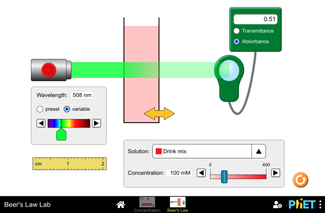Open the Solution Drink mix dropdown
Image resolution: width=325 pixels, height=213 pixels.
click(x=209, y=151)
